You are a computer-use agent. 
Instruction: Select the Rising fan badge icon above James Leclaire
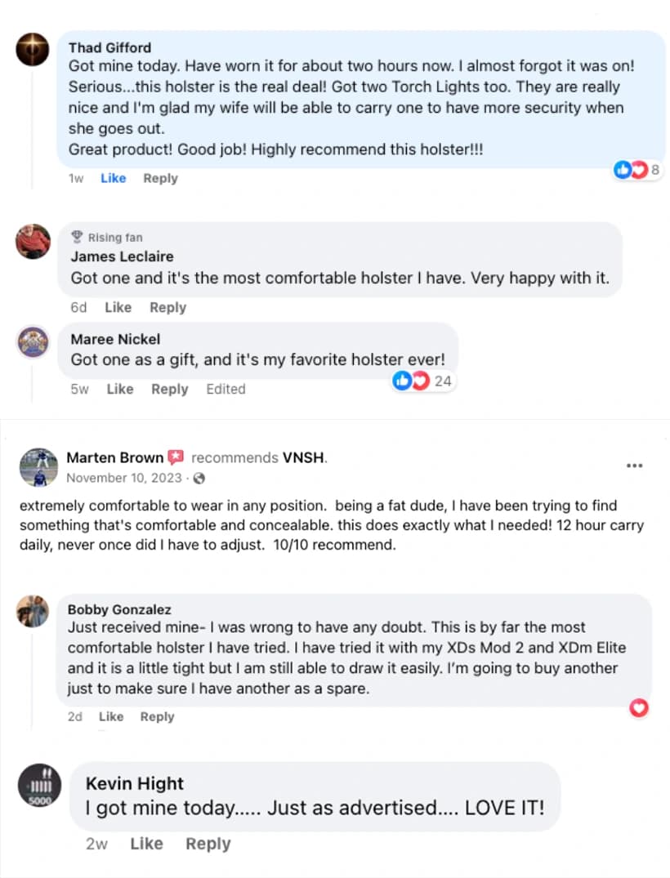pyautogui.click(x=78, y=237)
